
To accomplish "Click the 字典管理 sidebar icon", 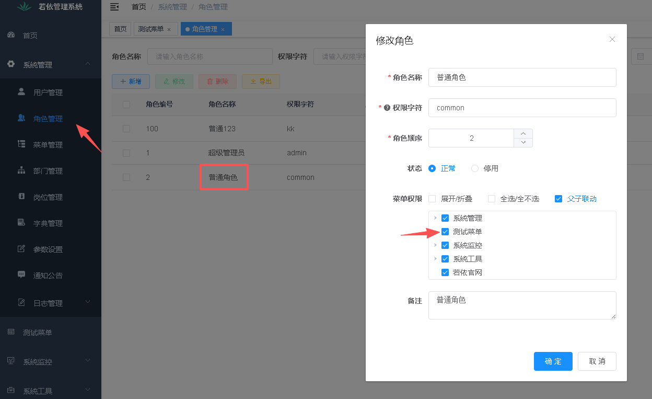I will pyautogui.click(x=21, y=223).
